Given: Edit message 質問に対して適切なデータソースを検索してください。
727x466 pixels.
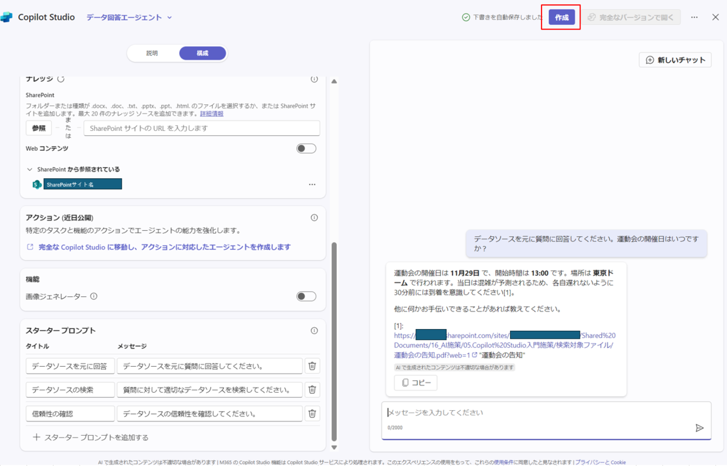Looking at the screenshot, I should [x=210, y=390].
